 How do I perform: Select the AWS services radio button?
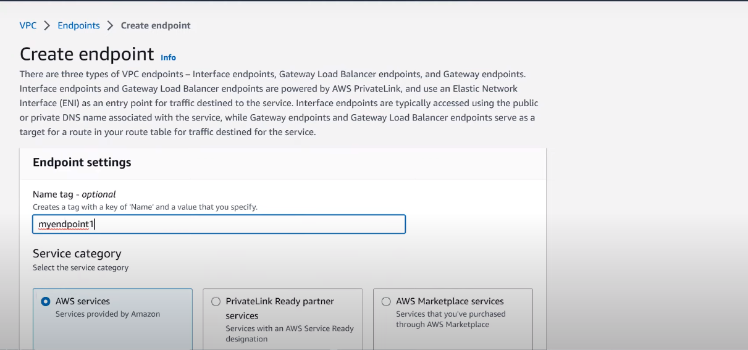45,302
